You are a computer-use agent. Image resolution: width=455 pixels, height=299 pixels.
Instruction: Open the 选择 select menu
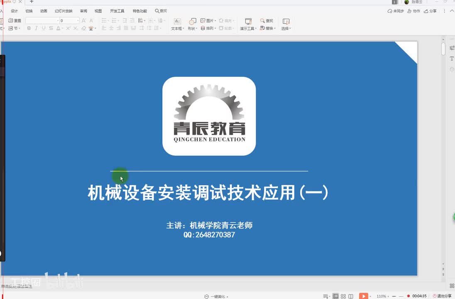click(x=286, y=25)
